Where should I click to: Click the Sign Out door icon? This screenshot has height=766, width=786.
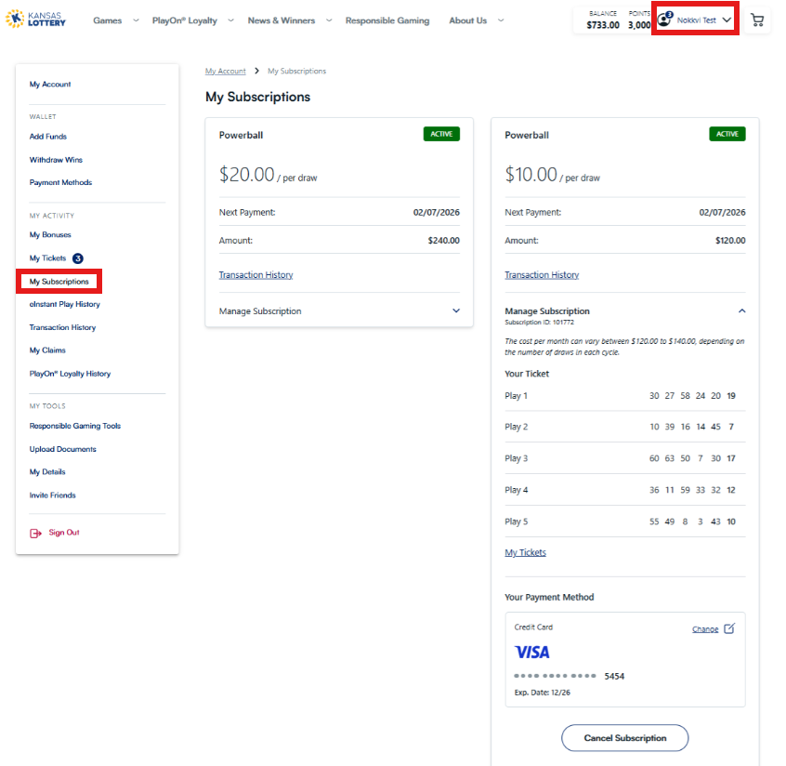[35, 533]
